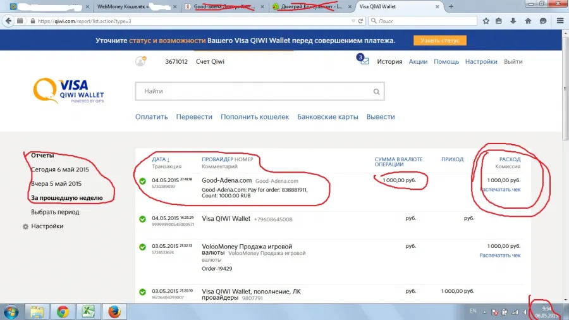Click the chat bubble toolbar icon
Screen dimensions: 569x320
pyautogui.click(x=543, y=21)
